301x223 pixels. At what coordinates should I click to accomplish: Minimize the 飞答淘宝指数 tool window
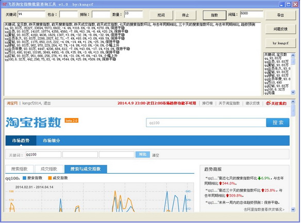pyautogui.click(x=282, y=5)
